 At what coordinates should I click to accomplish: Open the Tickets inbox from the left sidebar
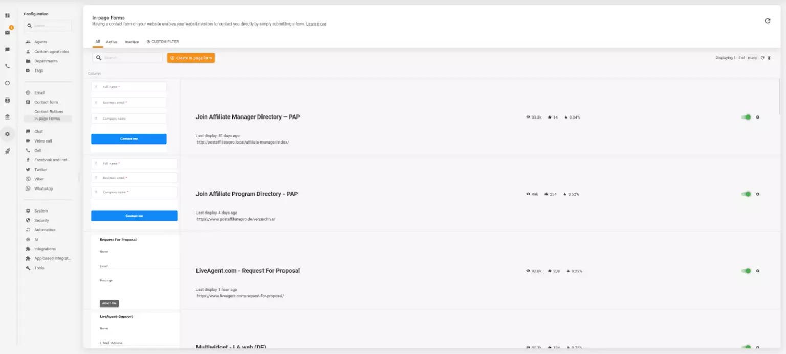[x=7, y=32]
